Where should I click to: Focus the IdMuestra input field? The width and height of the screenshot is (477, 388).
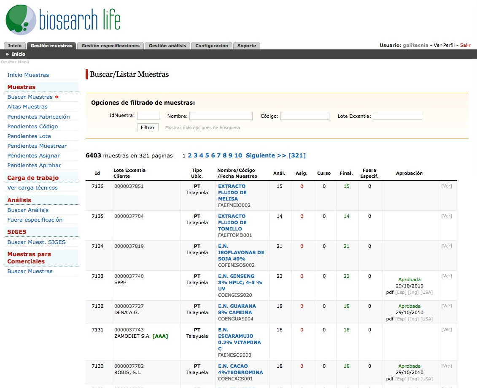coord(148,116)
